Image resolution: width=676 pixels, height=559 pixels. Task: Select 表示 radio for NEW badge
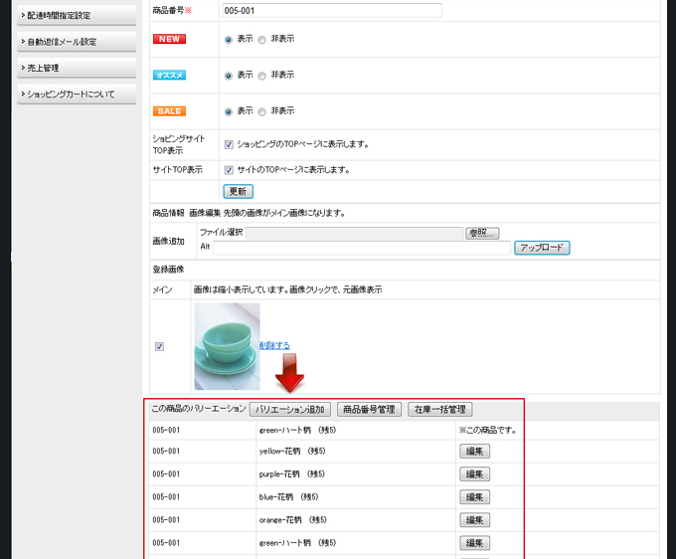point(230,40)
